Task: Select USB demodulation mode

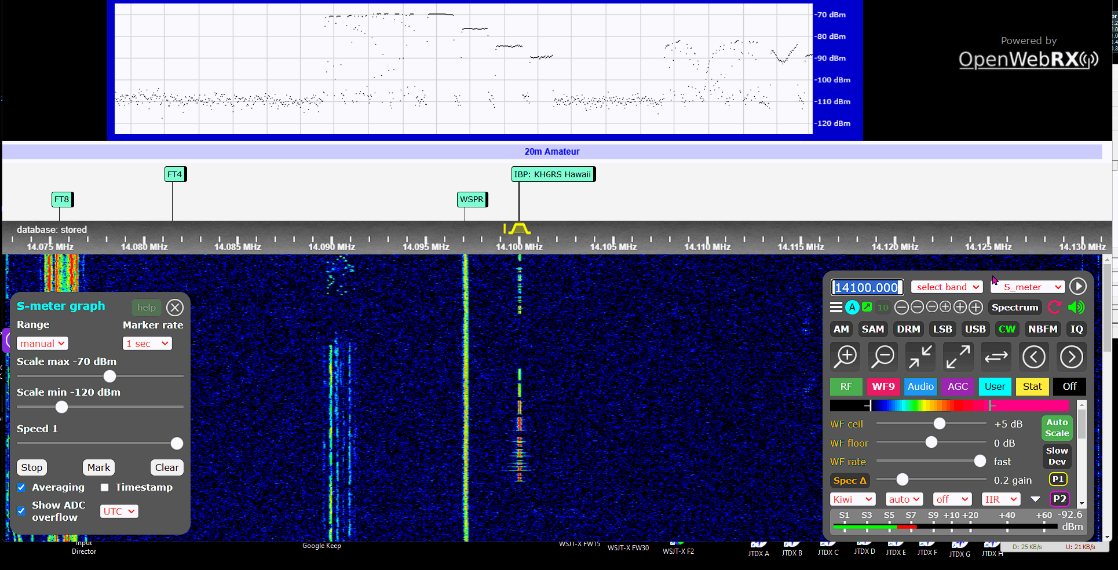Action: pyautogui.click(x=975, y=329)
